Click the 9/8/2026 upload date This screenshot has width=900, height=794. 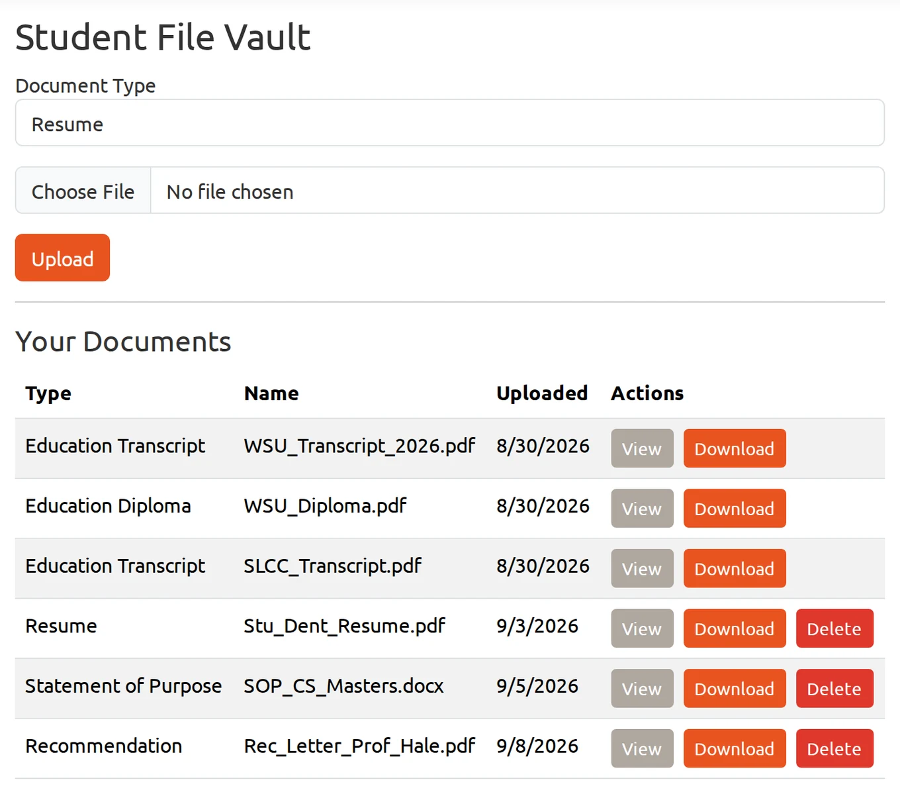click(537, 746)
